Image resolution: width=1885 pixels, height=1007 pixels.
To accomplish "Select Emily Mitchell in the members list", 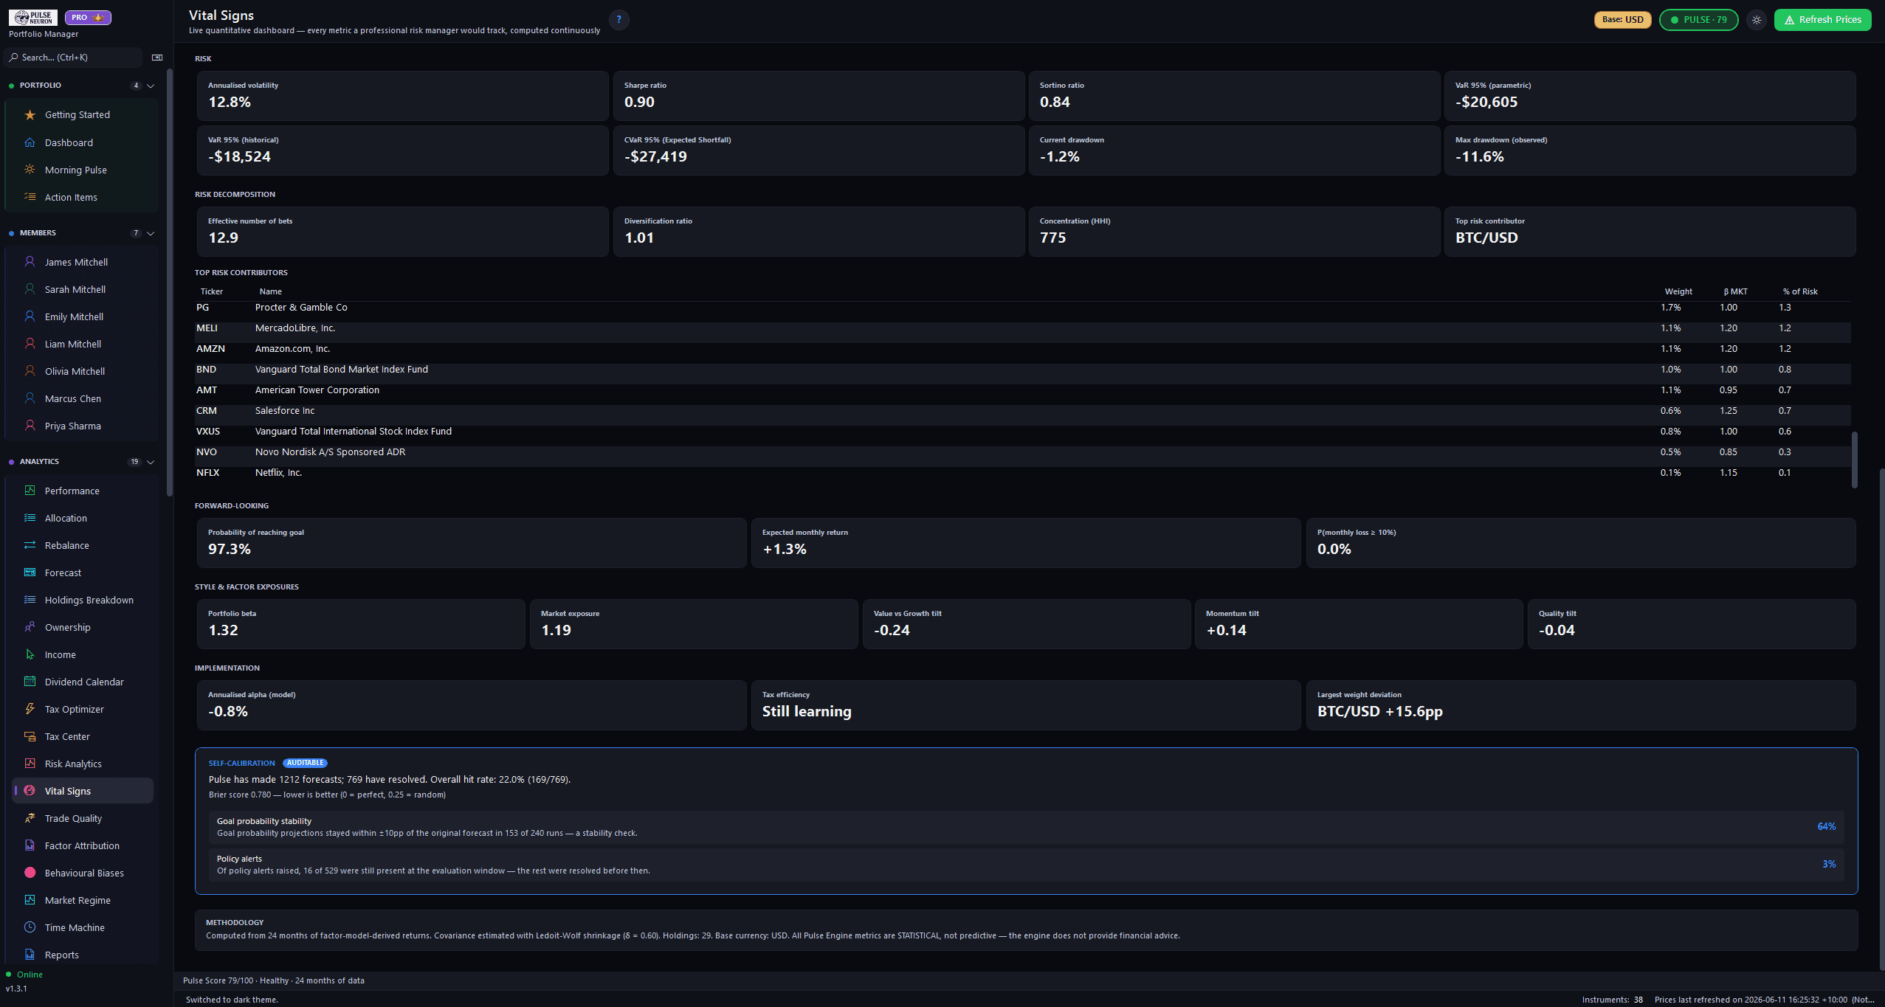I will 83,316.
